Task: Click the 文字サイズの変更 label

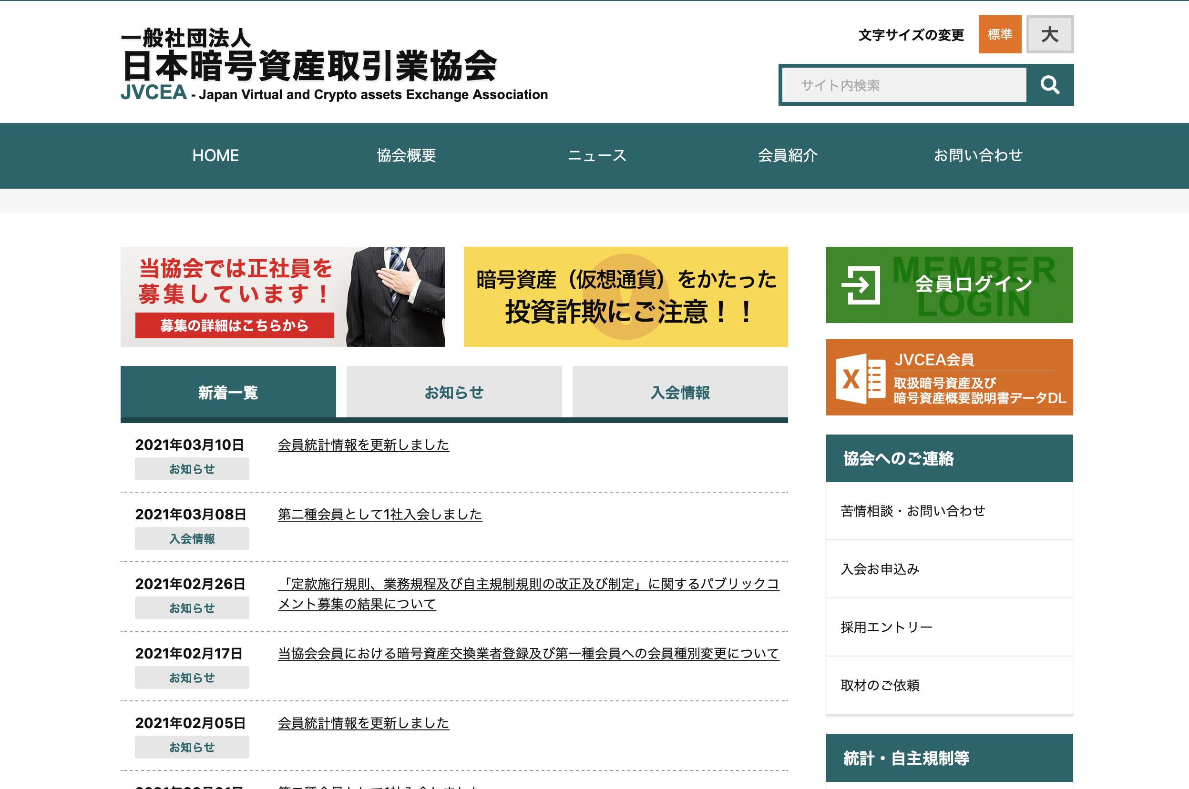Action: 911,35
